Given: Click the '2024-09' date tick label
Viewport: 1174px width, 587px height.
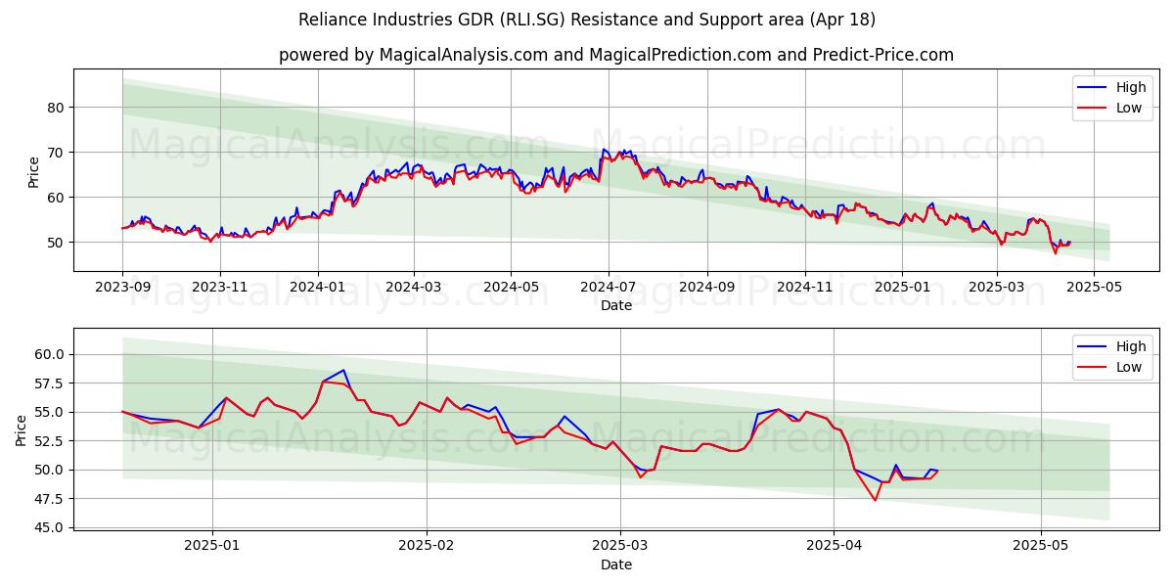Looking at the screenshot, I should (x=706, y=290).
